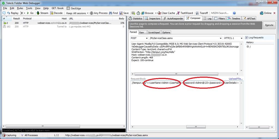Image resolution: width=279 pixels, height=139 pixels.
Task: Click the blue help icon
Action: coord(234,13)
